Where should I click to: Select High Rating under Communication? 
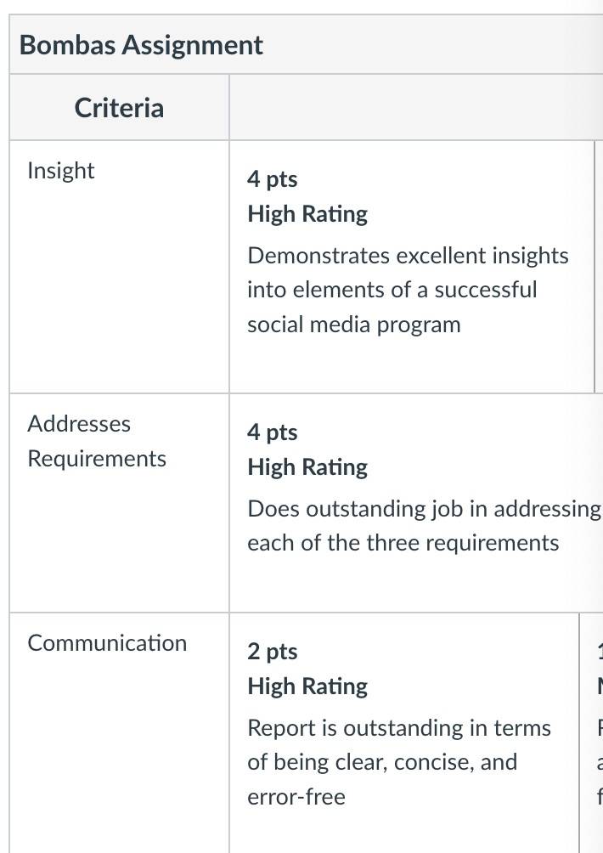click(307, 686)
